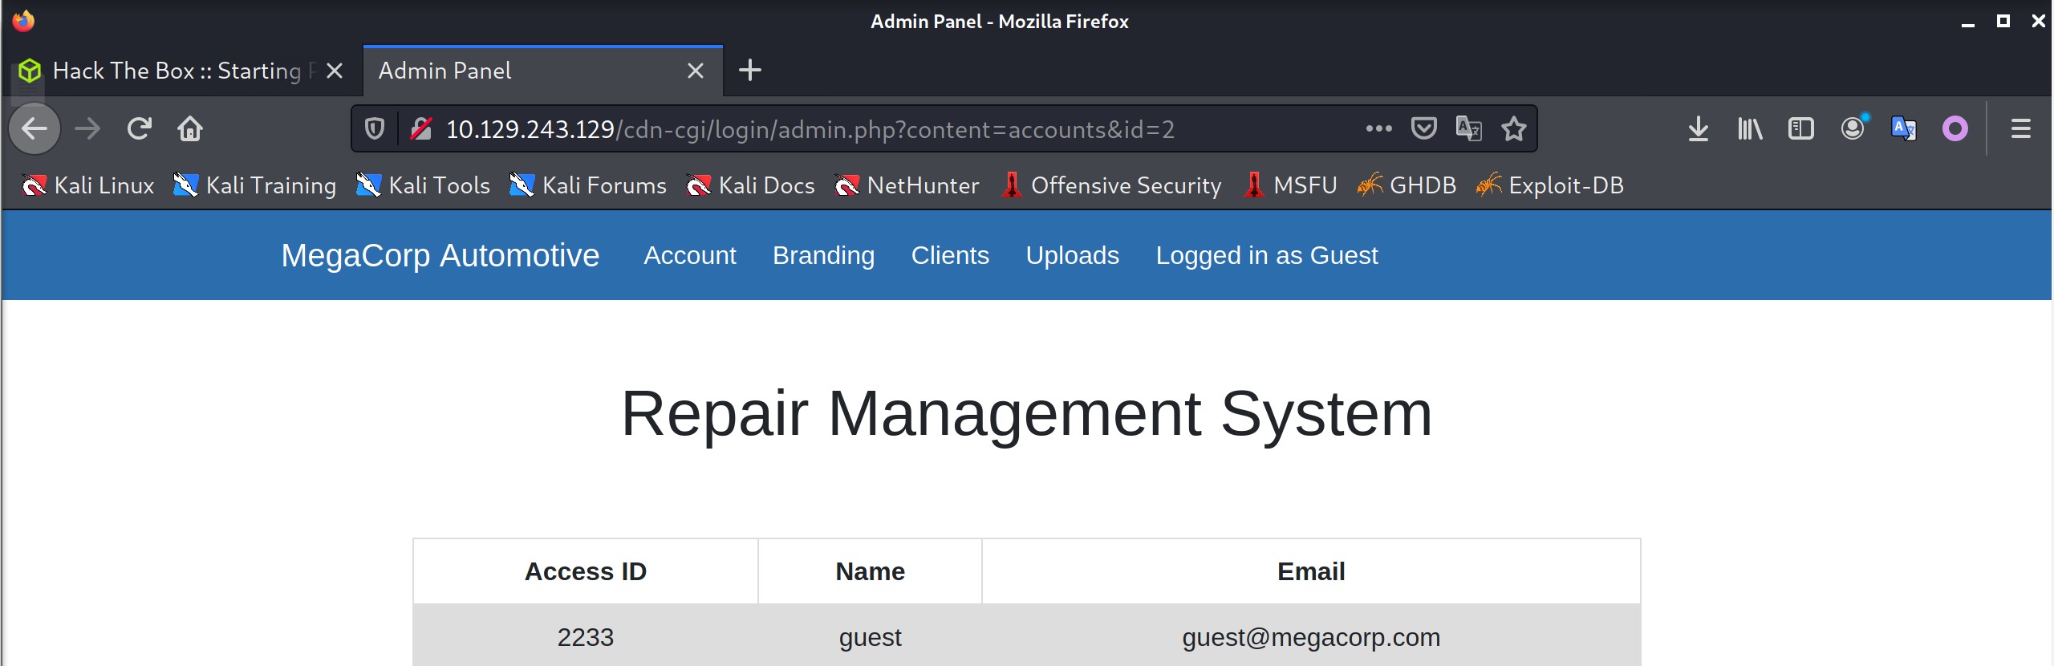Viewport: 2054px width, 666px height.
Task: Select the name cell guest
Action: click(x=871, y=637)
